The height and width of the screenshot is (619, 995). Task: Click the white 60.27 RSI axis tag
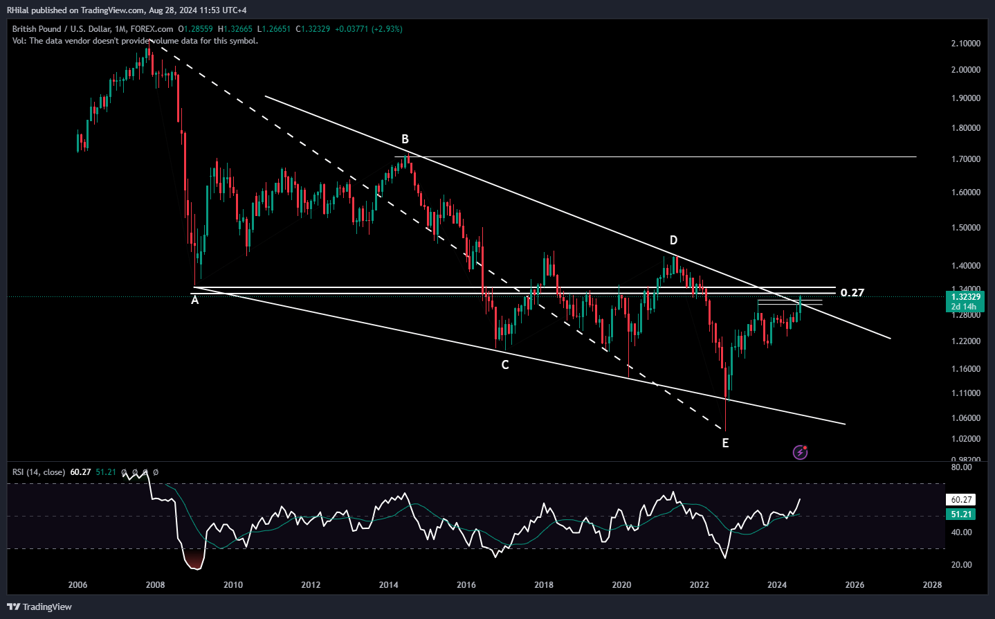(x=961, y=499)
